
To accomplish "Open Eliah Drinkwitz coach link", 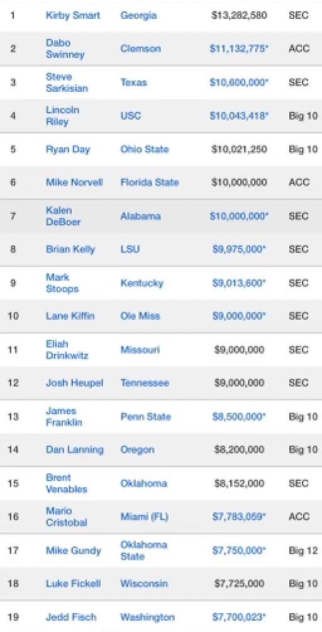I will pos(67,350).
